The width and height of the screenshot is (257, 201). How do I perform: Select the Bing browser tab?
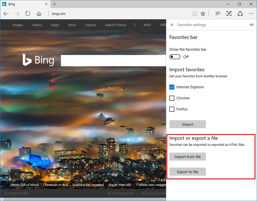25,4
